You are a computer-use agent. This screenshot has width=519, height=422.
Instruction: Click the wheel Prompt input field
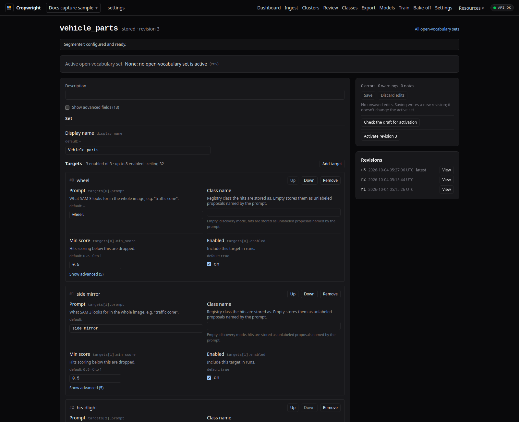[x=136, y=215]
